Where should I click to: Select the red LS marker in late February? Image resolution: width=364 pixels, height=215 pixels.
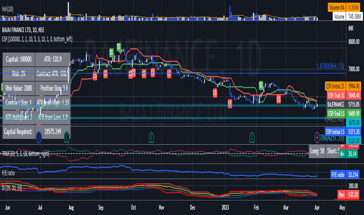coord(278,99)
